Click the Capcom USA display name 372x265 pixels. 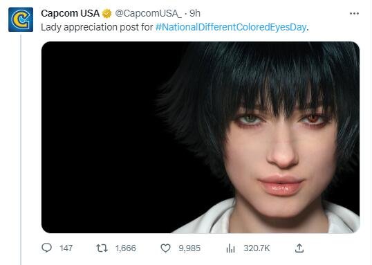(70, 13)
